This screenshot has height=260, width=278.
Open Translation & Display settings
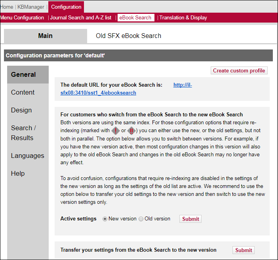click(183, 17)
